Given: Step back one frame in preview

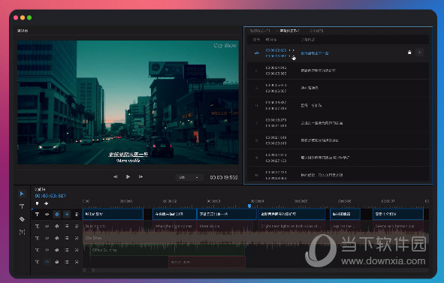Looking at the screenshot, I should (x=115, y=176).
